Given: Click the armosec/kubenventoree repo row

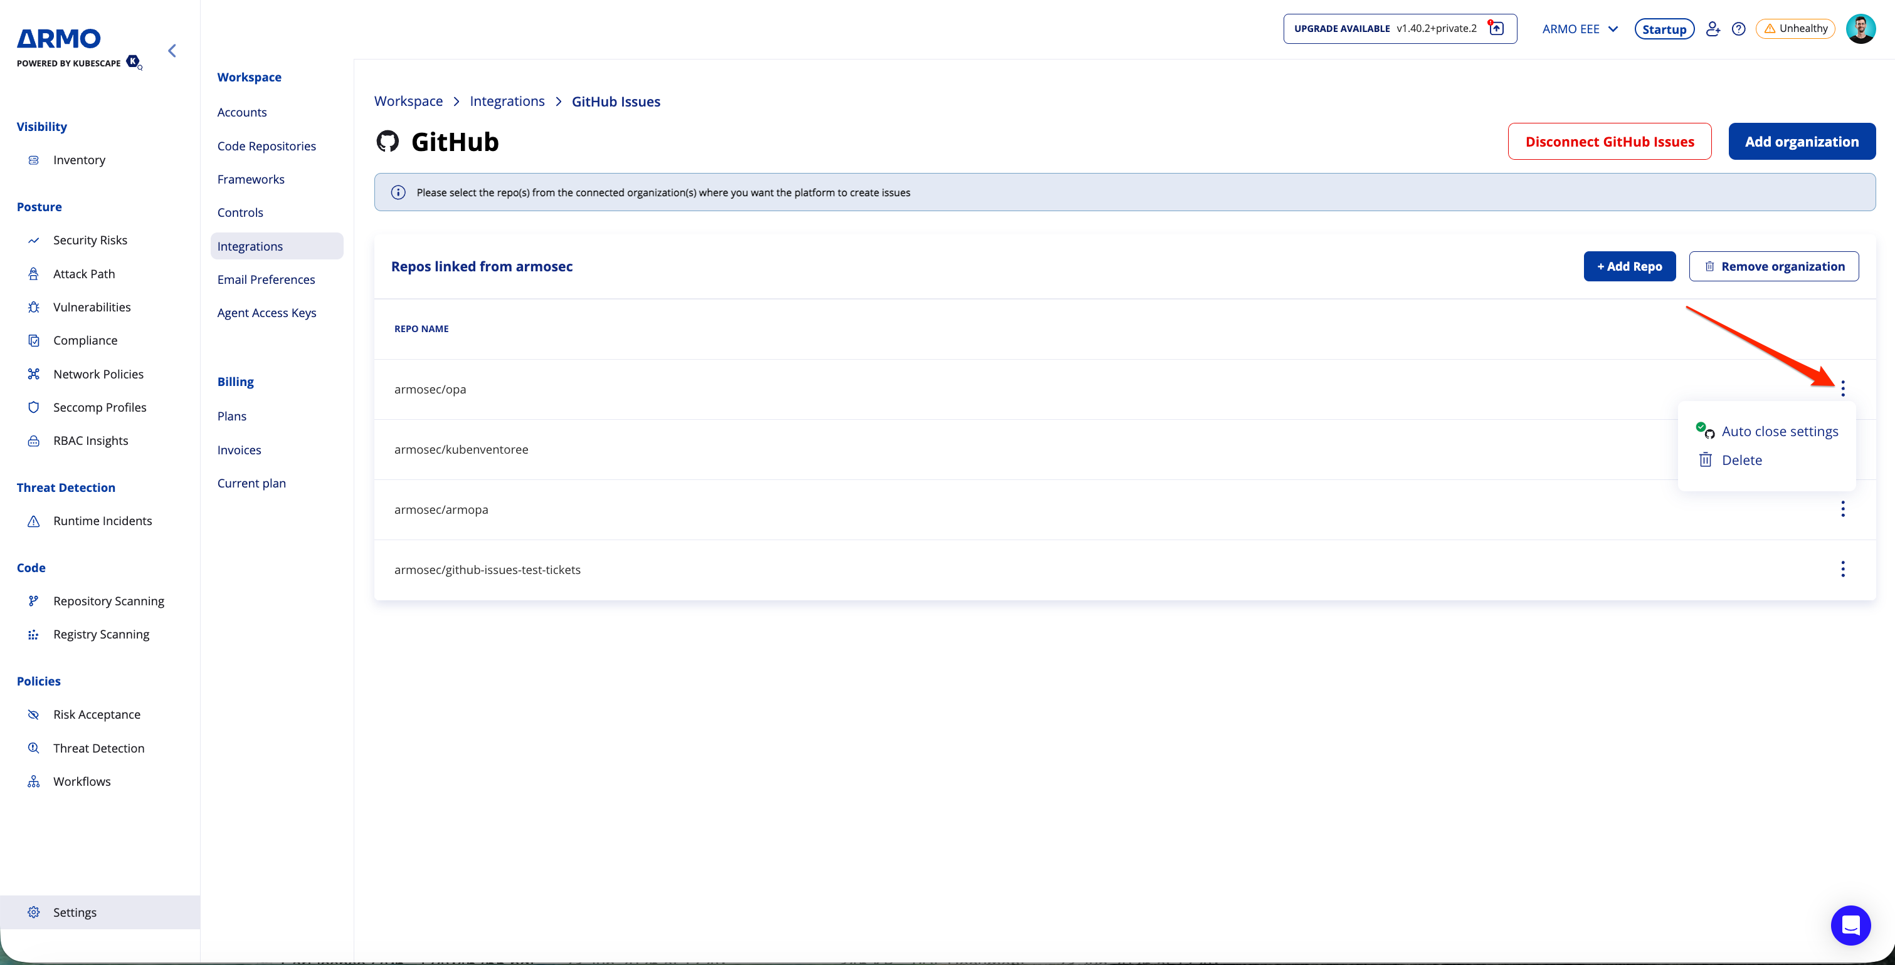Looking at the screenshot, I should [1125, 449].
